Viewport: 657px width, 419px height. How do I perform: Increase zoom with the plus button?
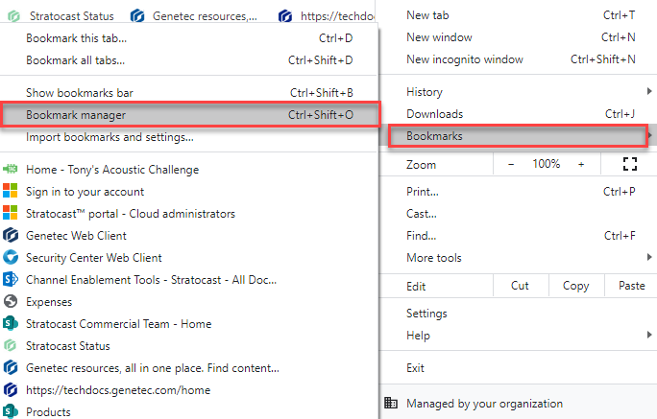point(581,164)
